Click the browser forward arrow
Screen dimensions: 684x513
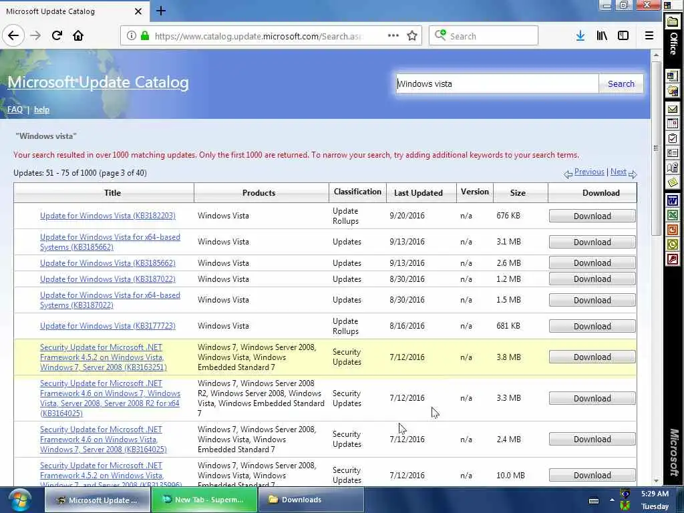click(x=35, y=35)
